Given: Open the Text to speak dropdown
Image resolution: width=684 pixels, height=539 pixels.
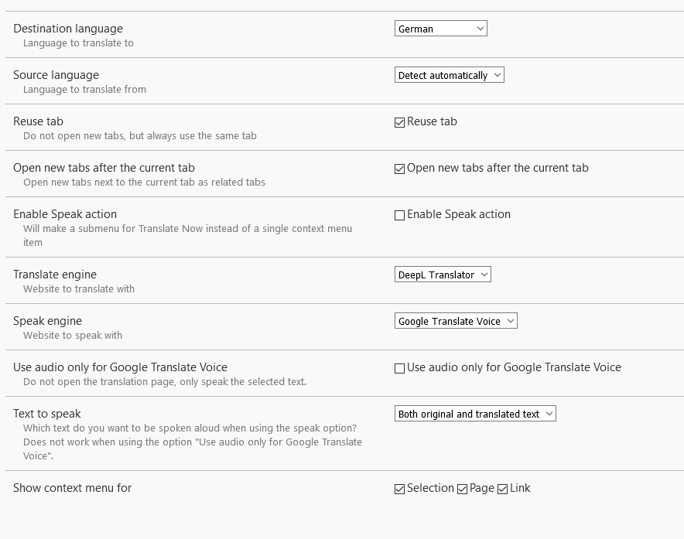Looking at the screenshot, I should tap(475, 414).
